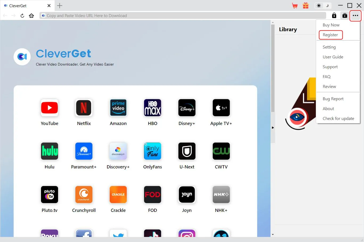Click the shopping cart icon
Image resolution: width=364 pixels, height=242 pixels.
click(295, 6)
